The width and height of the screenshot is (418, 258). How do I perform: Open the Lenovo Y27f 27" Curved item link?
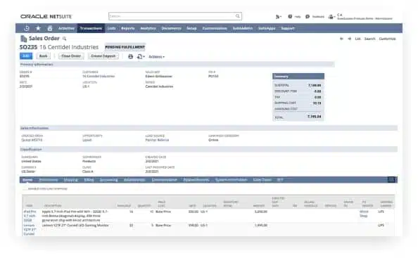(x=30, y=229)
